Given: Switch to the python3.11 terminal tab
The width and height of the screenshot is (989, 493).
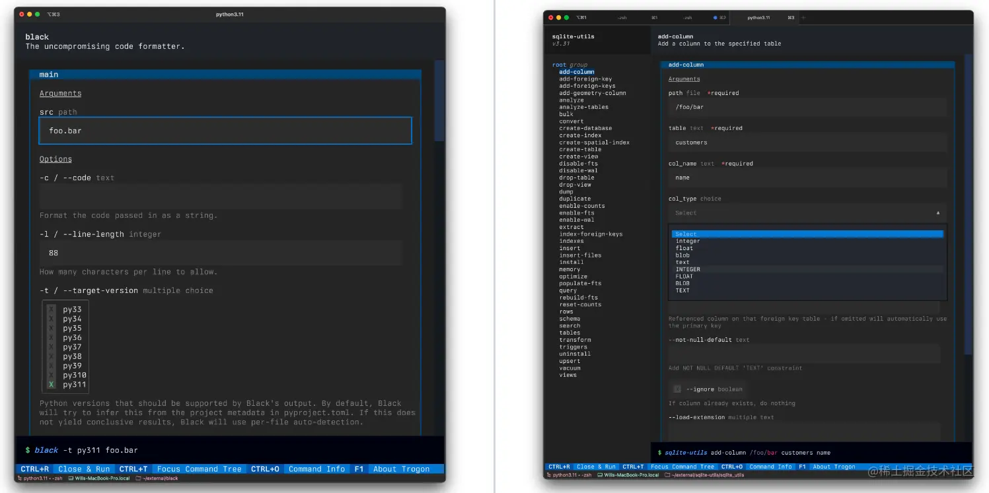Looking at the screenshot, I should [x=760, y=17].
